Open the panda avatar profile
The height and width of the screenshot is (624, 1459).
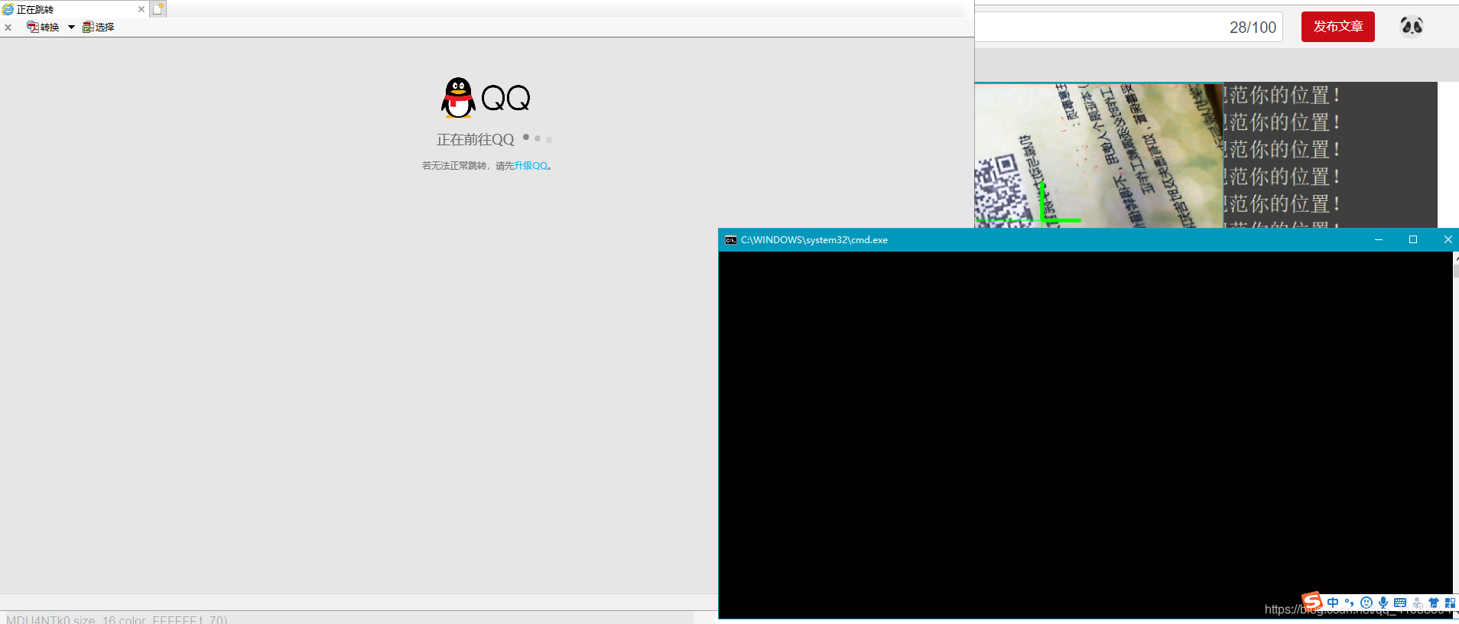point(1412,27)
